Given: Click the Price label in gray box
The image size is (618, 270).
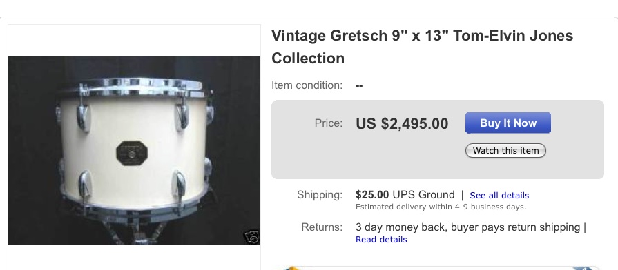Looking at the screenshot, I should [328, 123].
